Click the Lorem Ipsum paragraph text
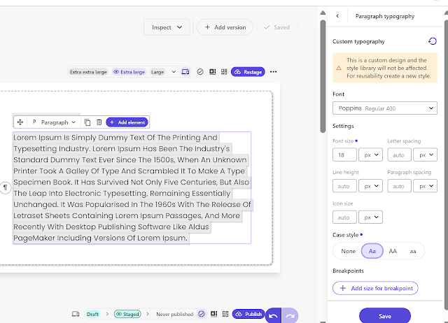448x323 pixels. 132,187
